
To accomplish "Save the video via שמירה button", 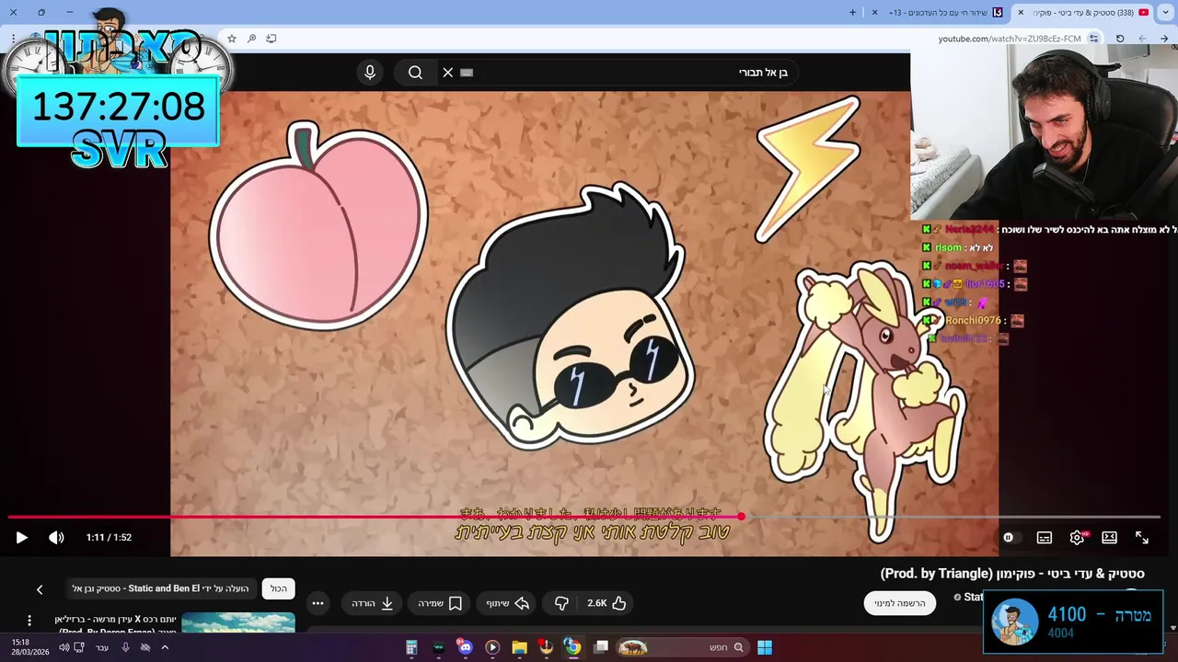I will coord(440,603).
